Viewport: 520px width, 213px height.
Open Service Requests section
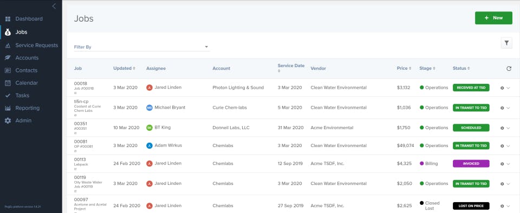tap(36, 45)
